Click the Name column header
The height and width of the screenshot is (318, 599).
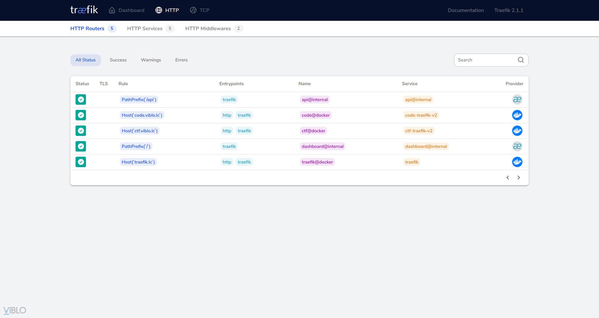click(305, 84)
